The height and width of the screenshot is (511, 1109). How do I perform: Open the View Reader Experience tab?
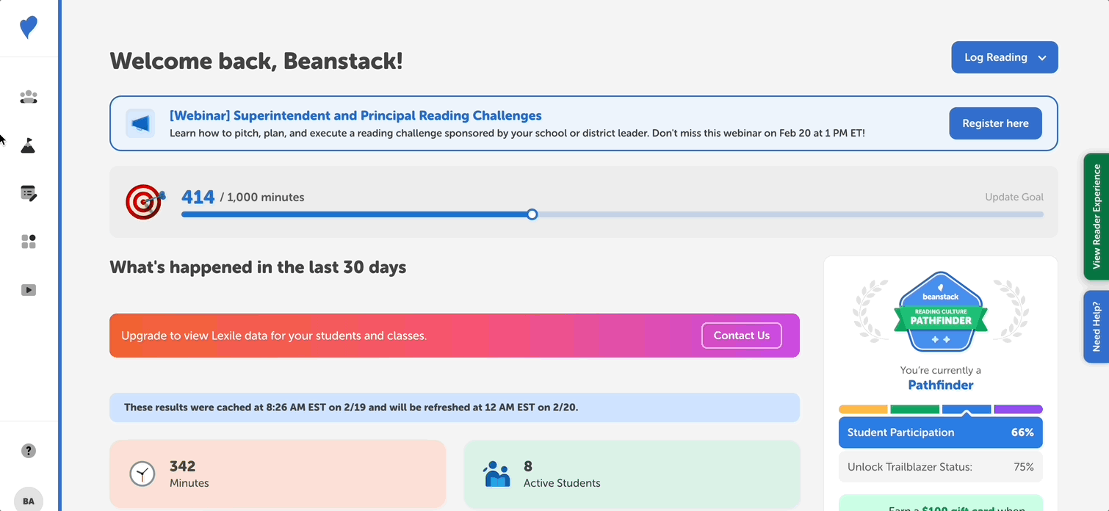(x=1097, y=217)
